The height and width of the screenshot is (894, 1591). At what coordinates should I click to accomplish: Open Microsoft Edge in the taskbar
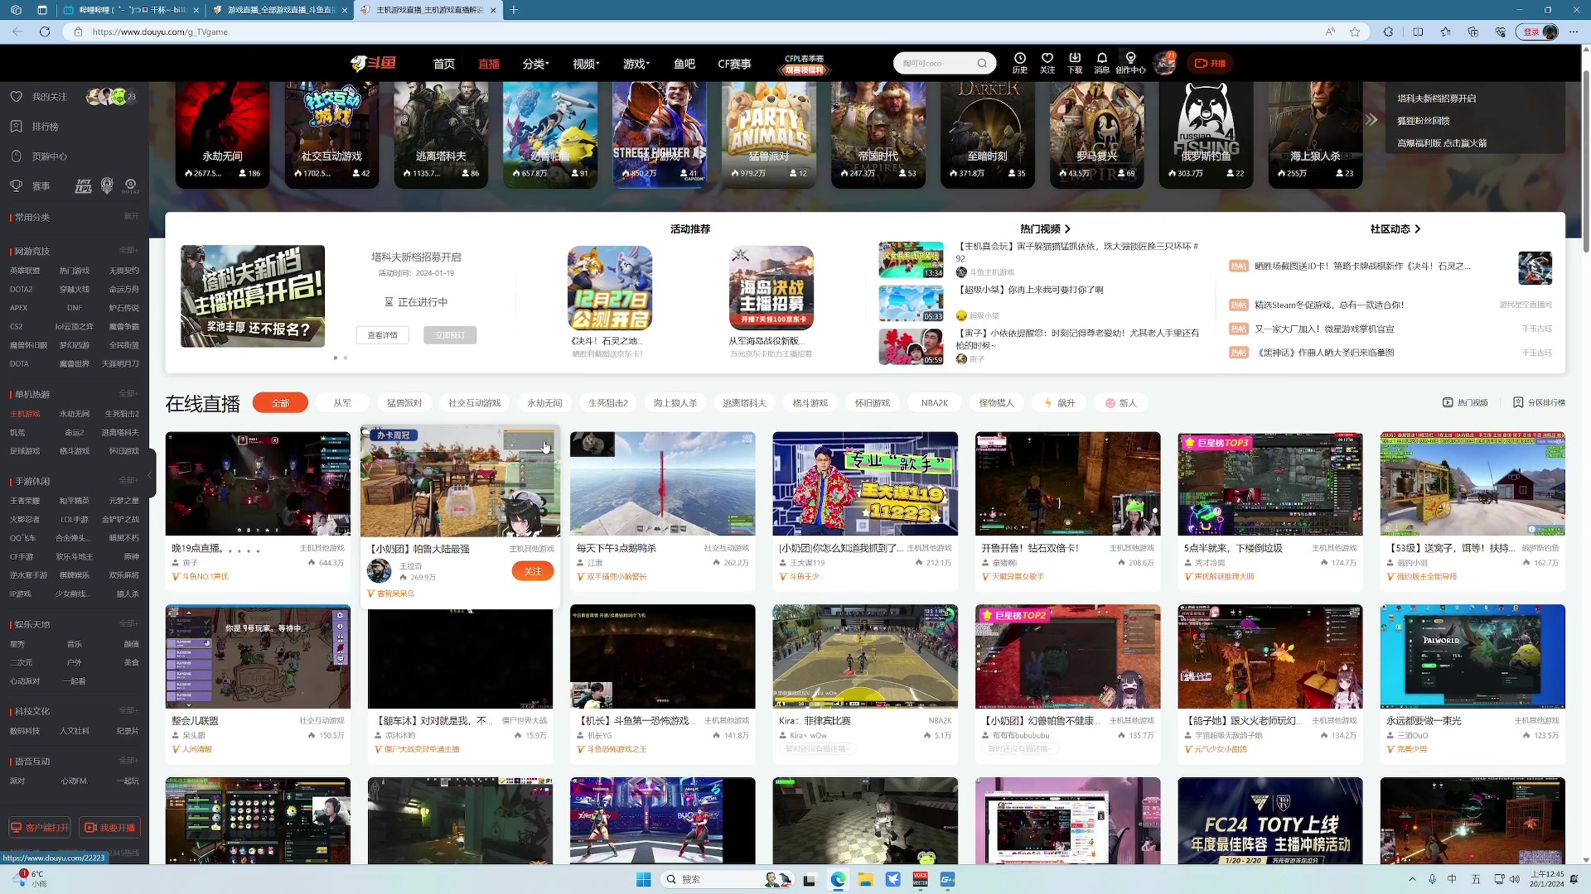[x=838, y=879]
